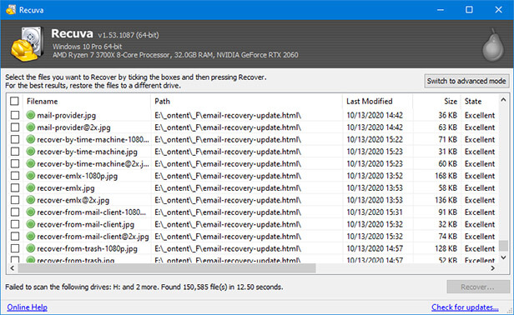514x315 pixels.
Task: Tick checkbox for recover-from-mail-client-1080 file
Action: [15, 212]
